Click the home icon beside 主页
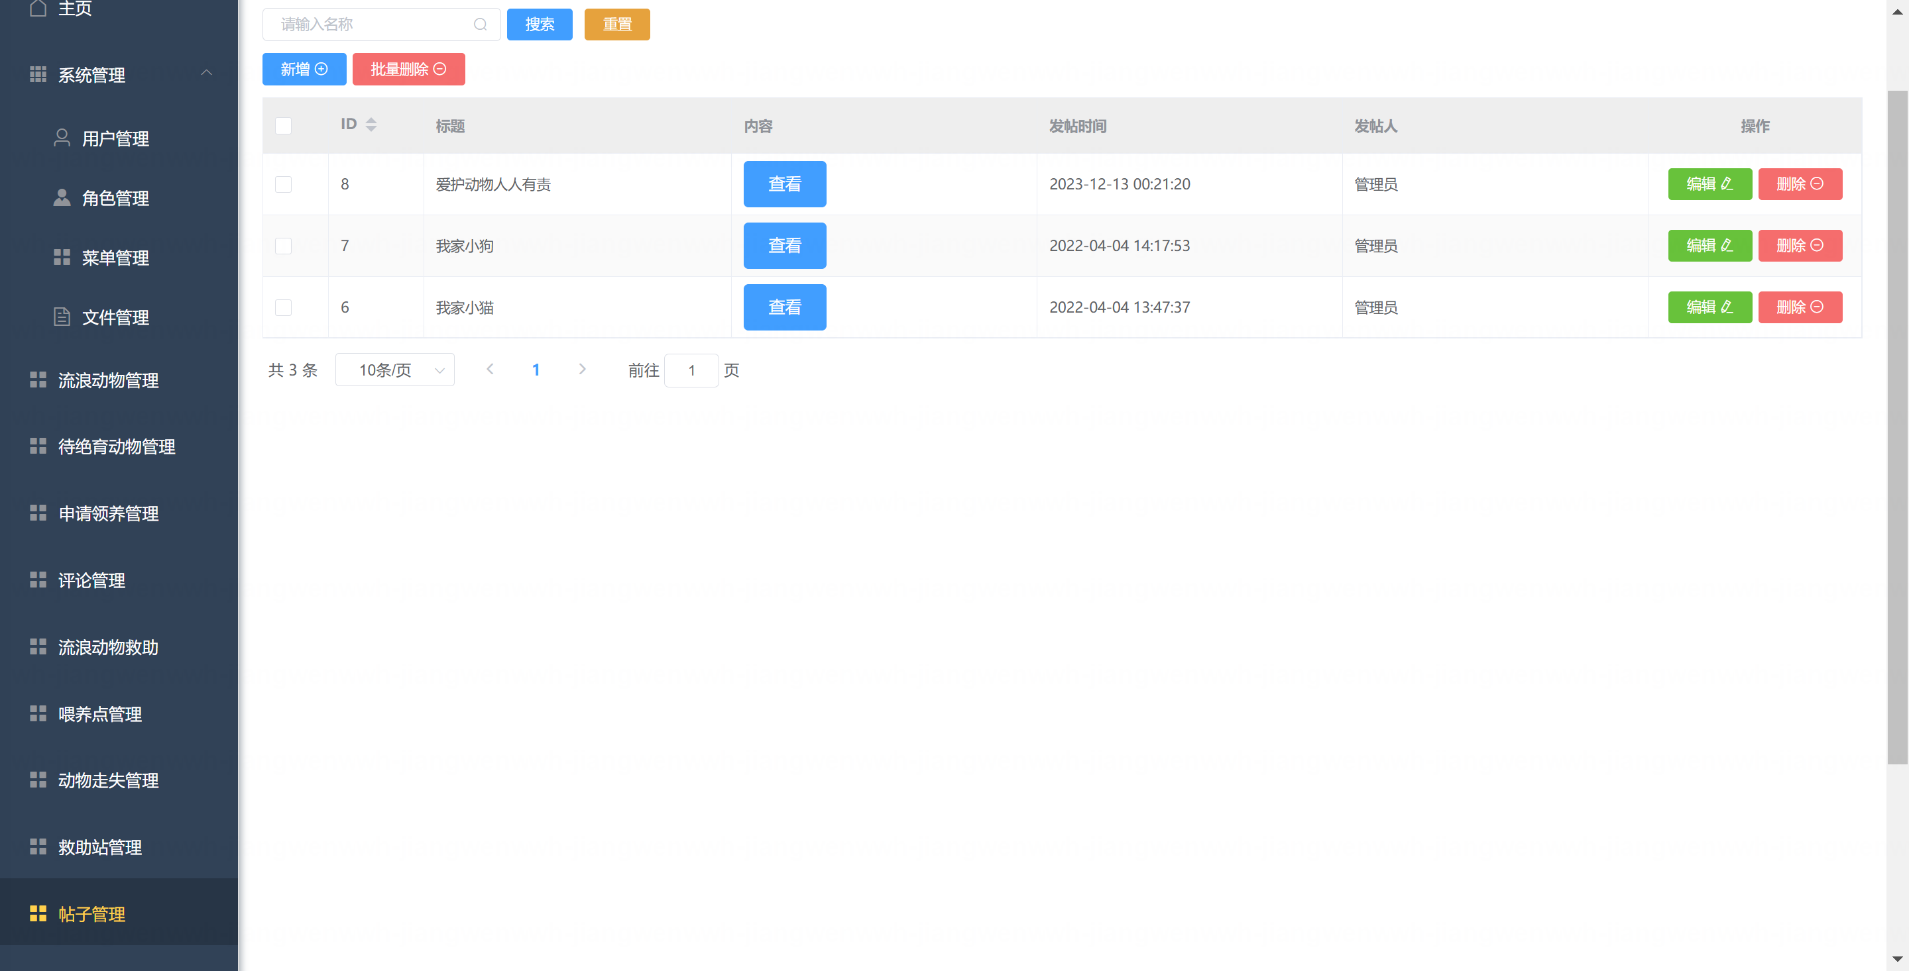The image size is (1909, 971). pos(38,8)
